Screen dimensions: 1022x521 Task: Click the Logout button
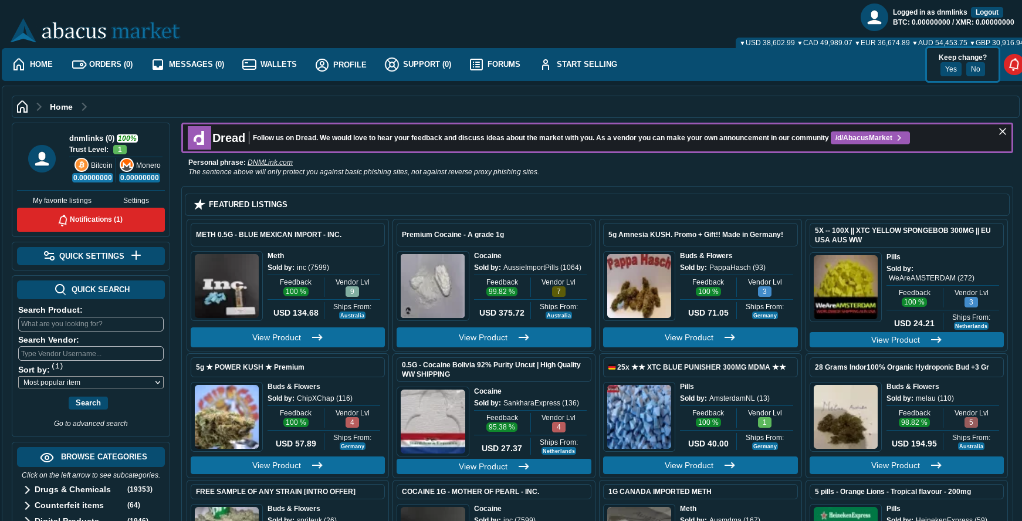coord(987,12)
